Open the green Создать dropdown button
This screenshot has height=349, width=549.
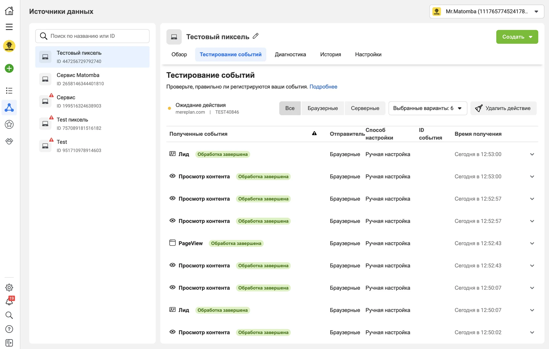pos(517,37)
